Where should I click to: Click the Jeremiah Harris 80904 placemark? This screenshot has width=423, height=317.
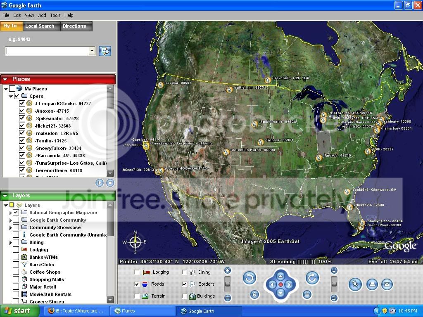click(226, 152)
